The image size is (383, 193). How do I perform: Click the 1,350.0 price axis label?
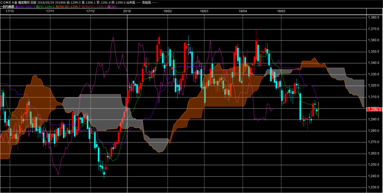(x=374, y=52)
